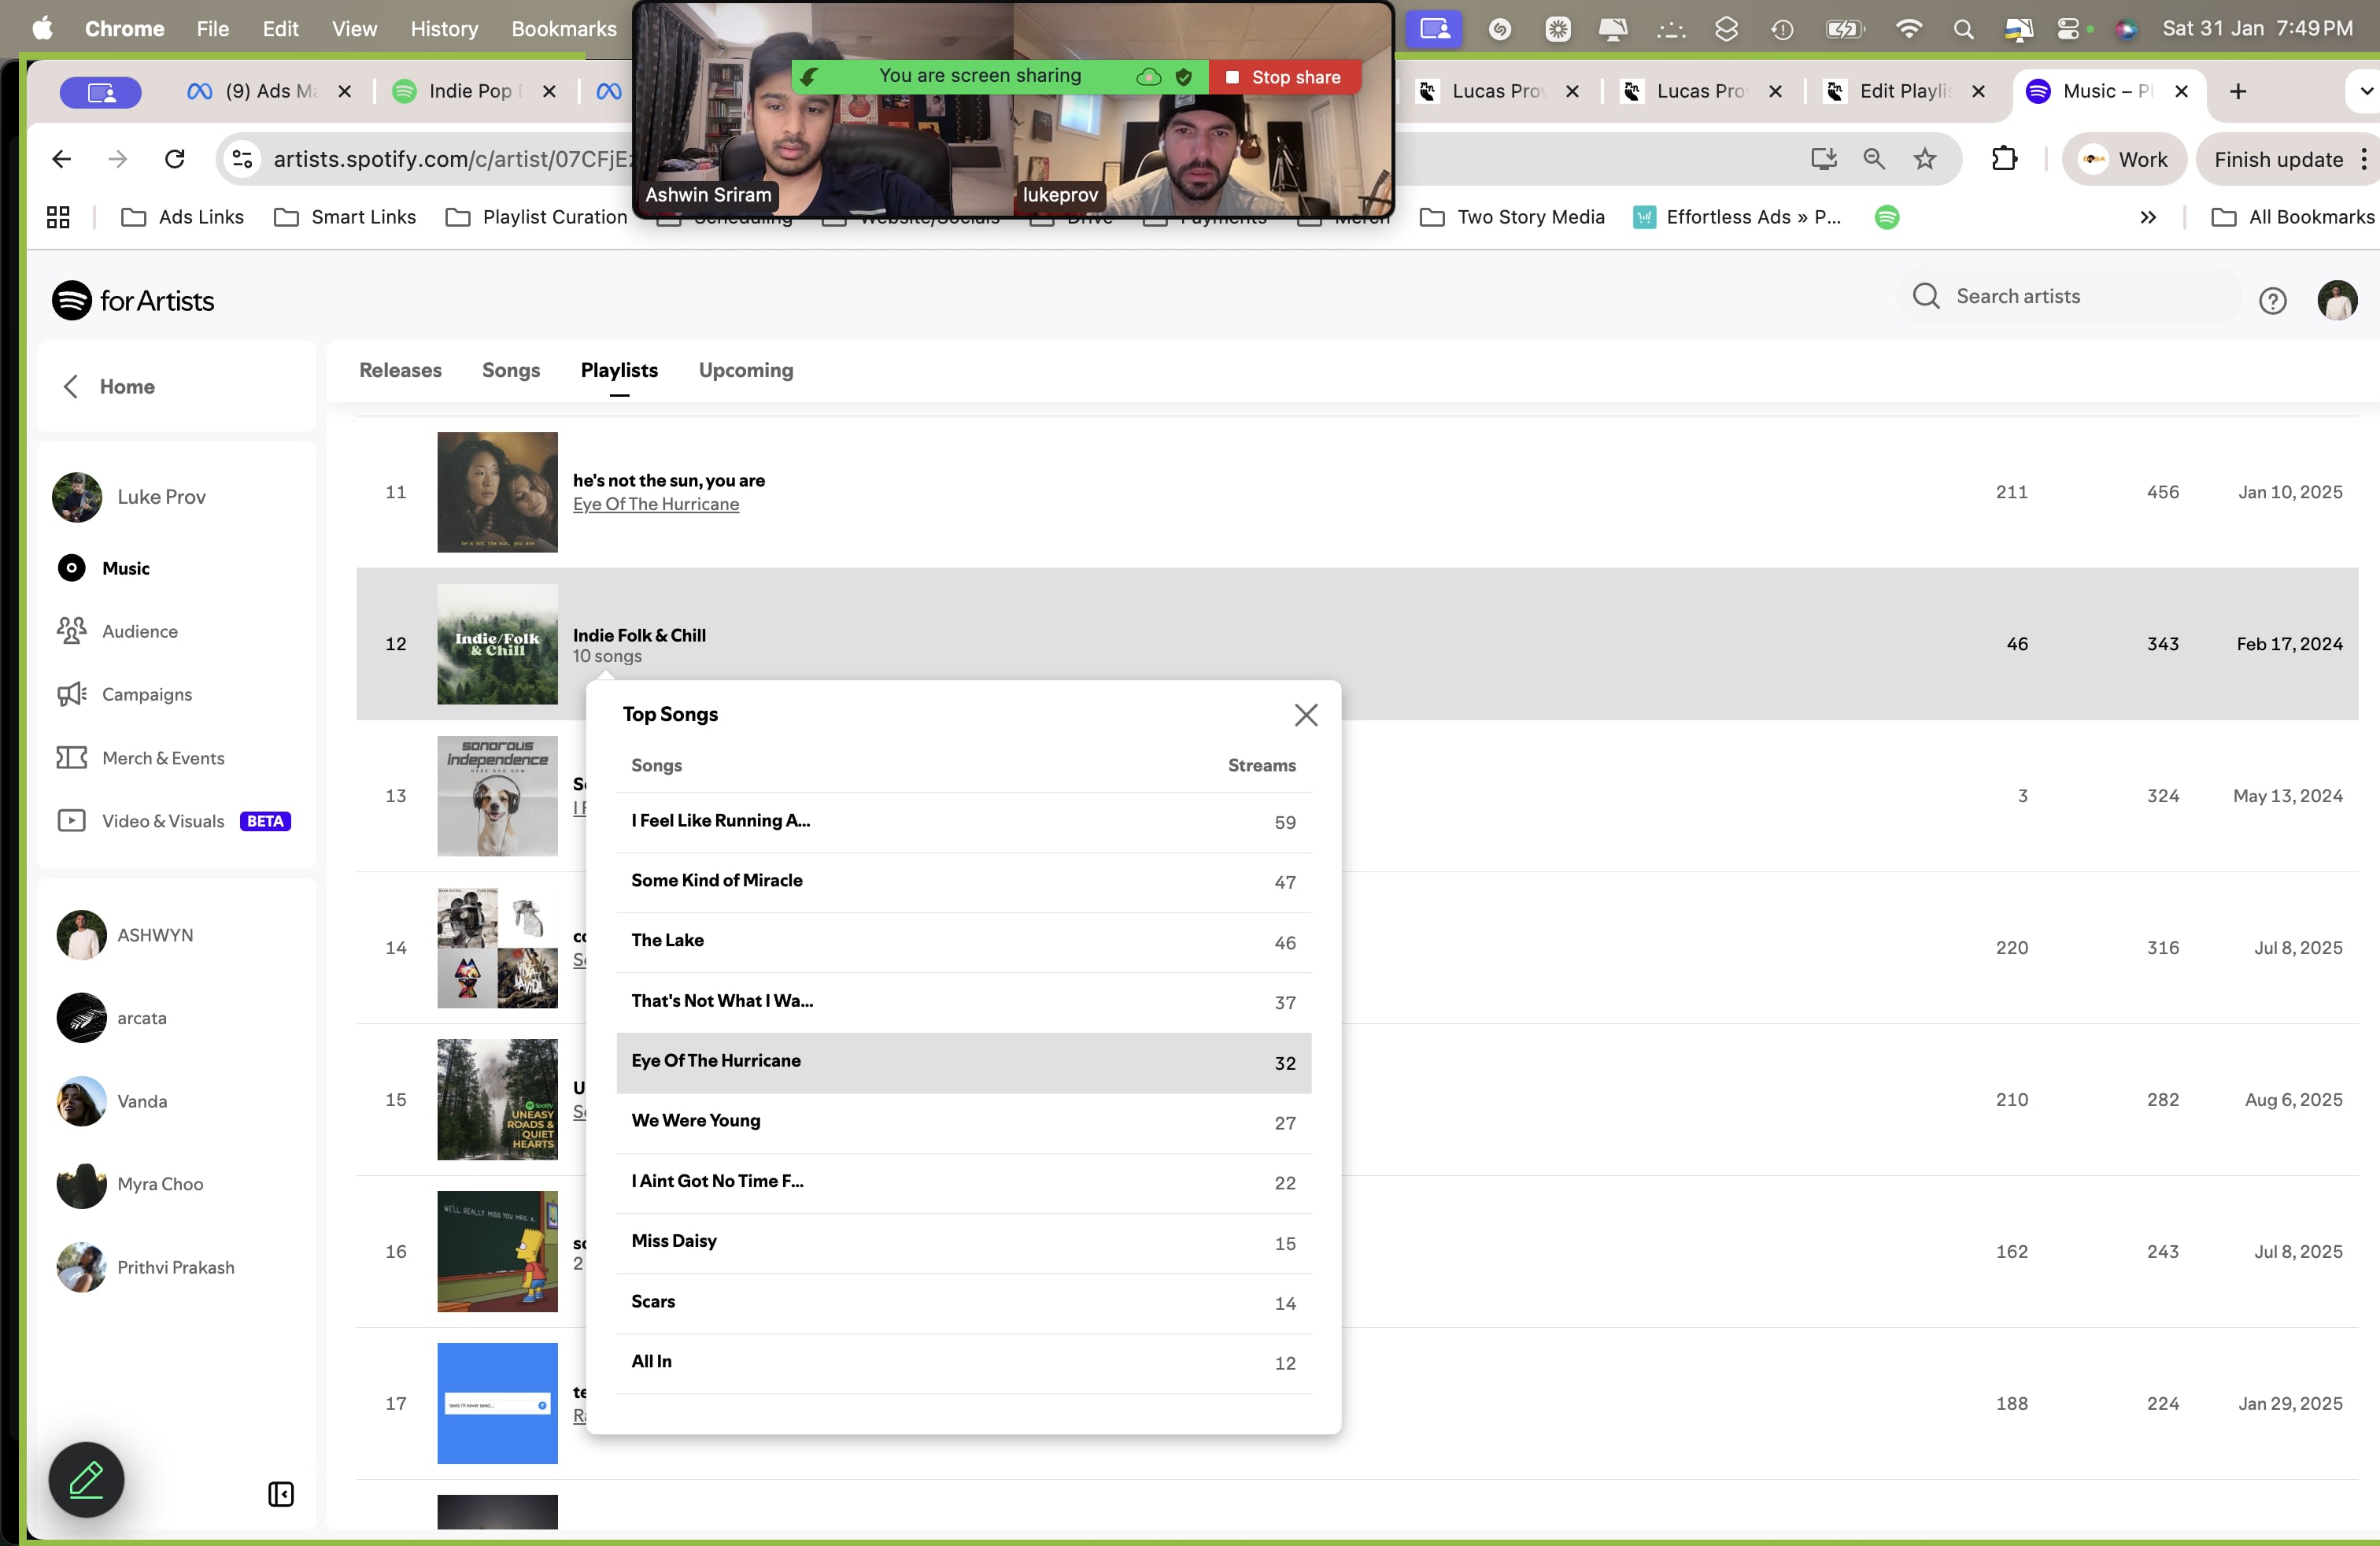Open Video & Visuals sidebar item
This screenshot has height=1546, width=2380.
[x=162, y=821]
